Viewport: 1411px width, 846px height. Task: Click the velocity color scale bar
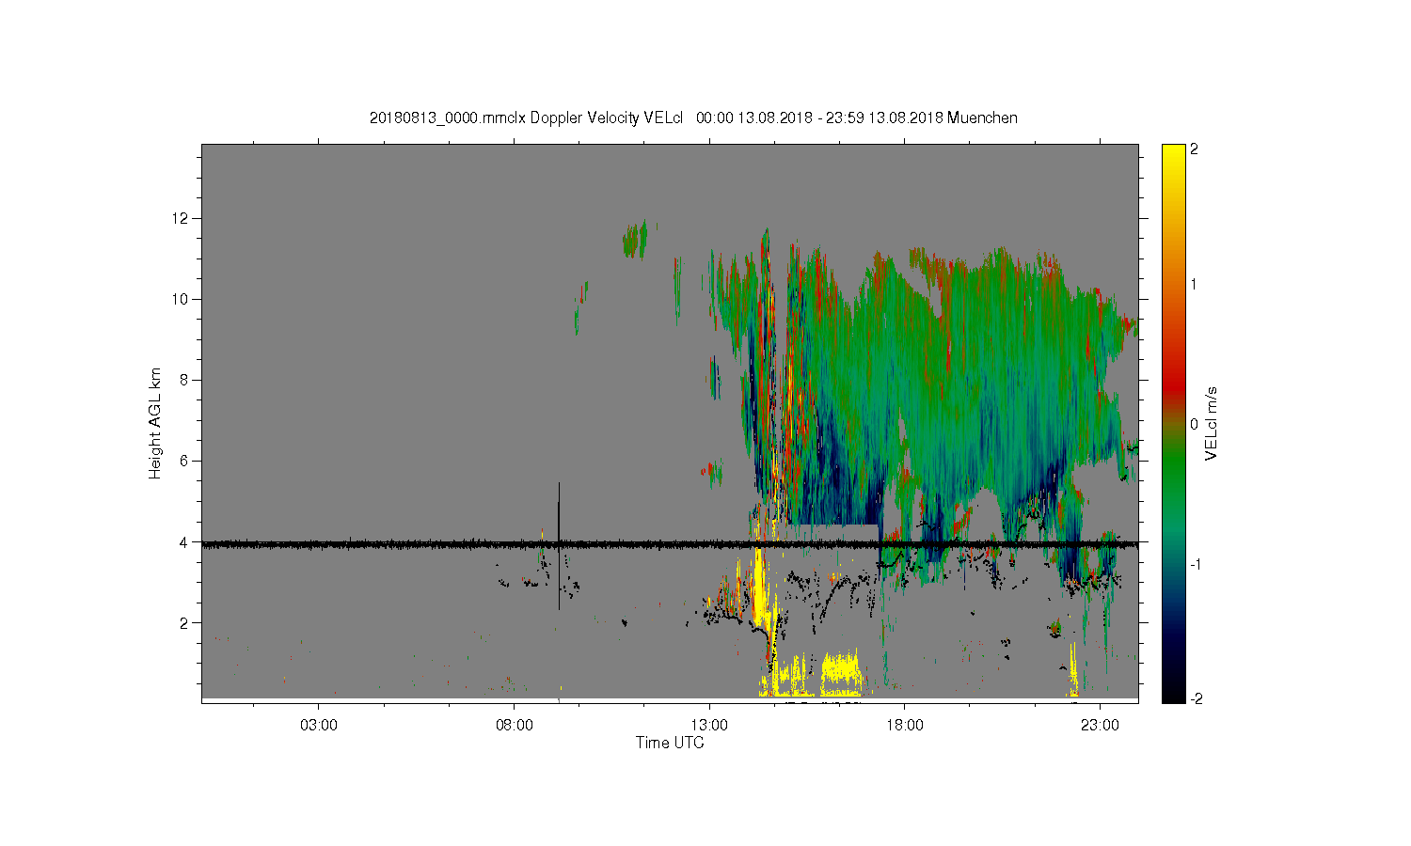point(1173,423)
